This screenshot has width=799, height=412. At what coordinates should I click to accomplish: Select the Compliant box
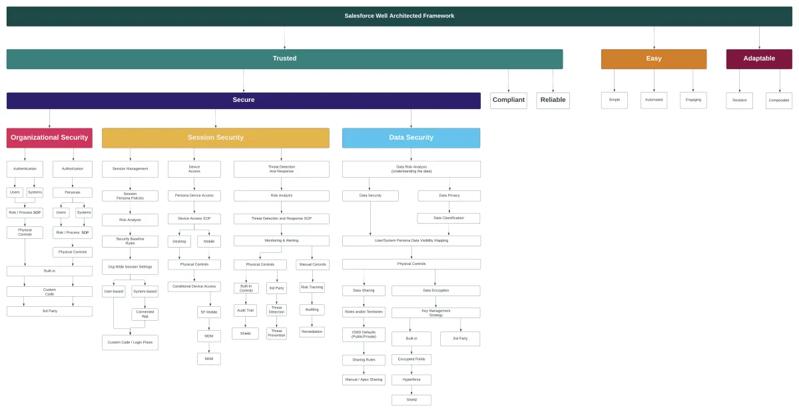[x=509, y=101]
